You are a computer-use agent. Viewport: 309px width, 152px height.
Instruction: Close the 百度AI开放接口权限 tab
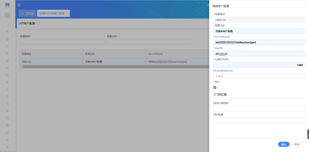[x=67, y=13]
